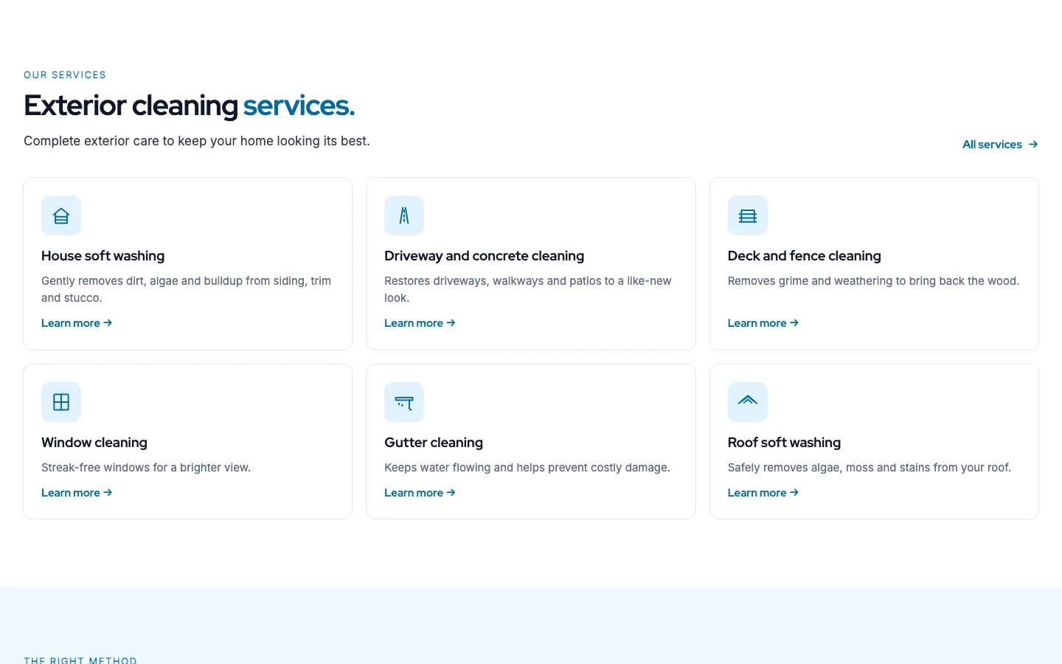Select the Gutter cleaning heading
Viewport: 1062px width, 664px height.
[434, 443]
